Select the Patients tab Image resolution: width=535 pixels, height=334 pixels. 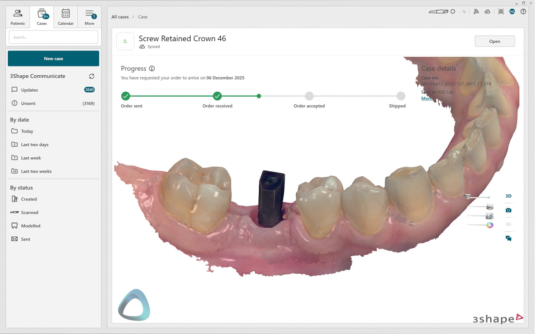[x=18, y=16]
